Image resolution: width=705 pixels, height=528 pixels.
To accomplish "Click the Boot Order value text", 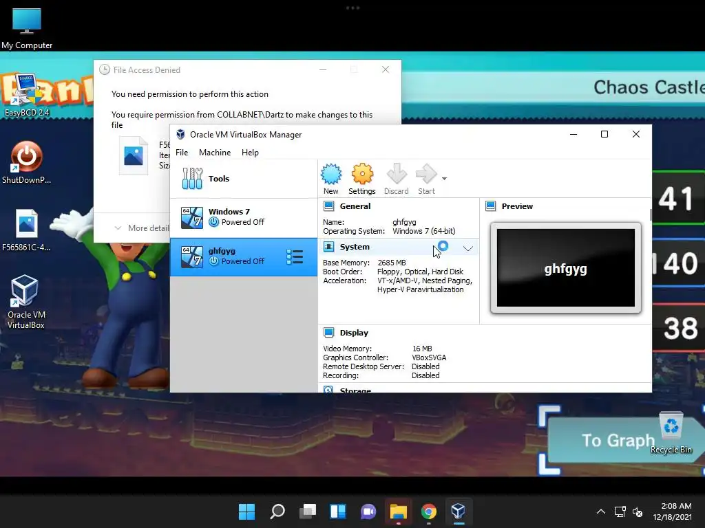I will (420, 272).
